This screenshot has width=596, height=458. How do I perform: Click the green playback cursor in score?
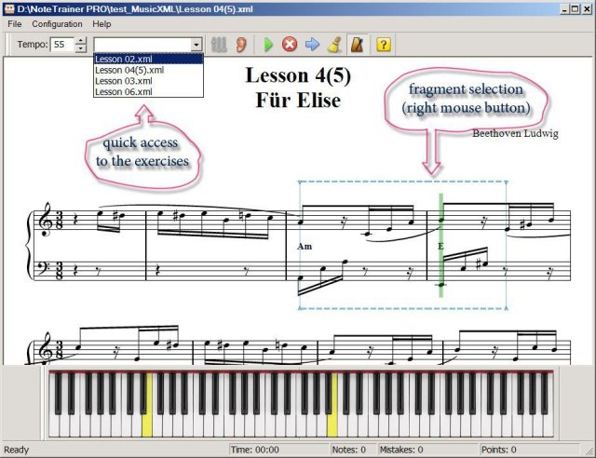coord(440,245)
